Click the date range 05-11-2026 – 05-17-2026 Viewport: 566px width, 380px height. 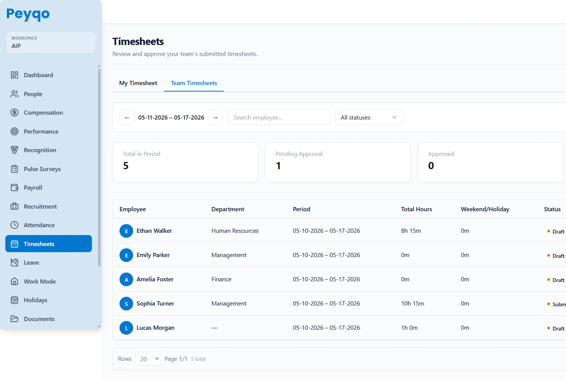(x=171, y=117)
